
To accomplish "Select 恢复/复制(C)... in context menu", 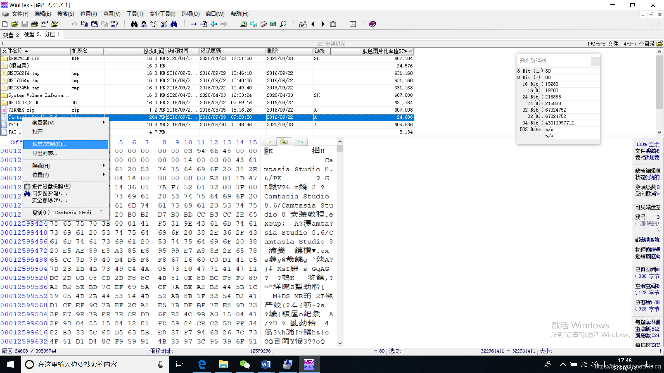I will coord(49,144).
